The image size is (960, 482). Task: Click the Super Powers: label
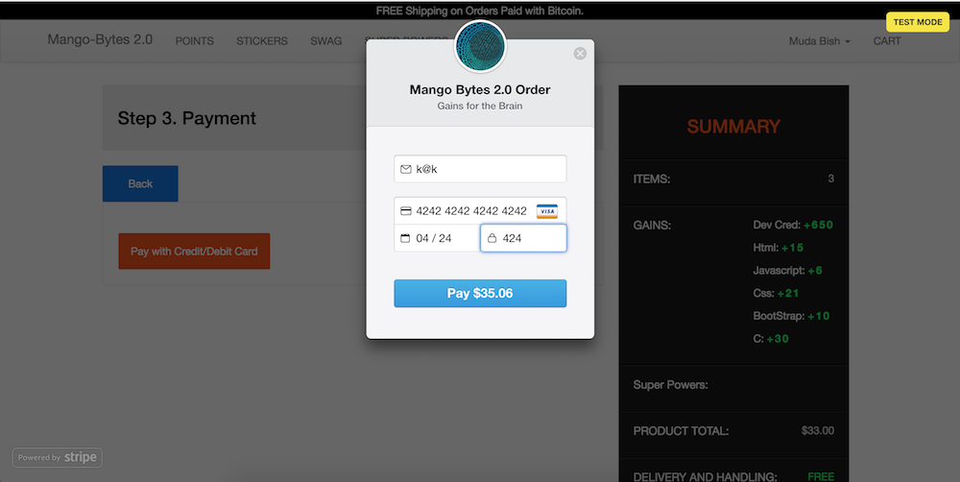click(x=670, y=385)
